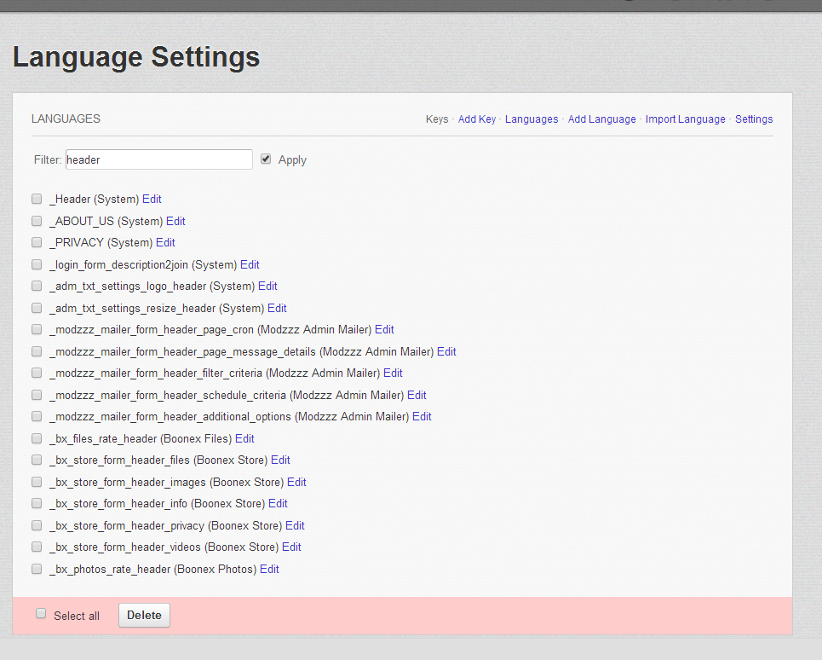The width and height of the screenshot is (822, 660).
Task: Choose Add Language from the top menu
Action: click(x=601, y=119)
